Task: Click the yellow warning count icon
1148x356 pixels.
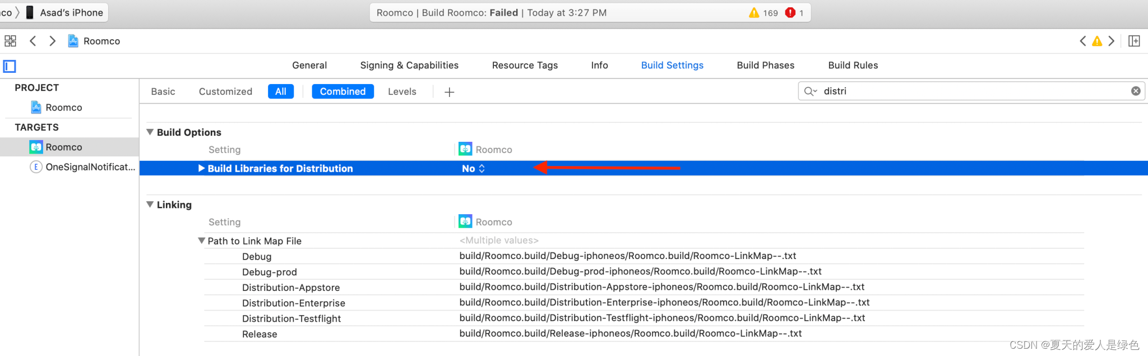Action: pos(754,12)
